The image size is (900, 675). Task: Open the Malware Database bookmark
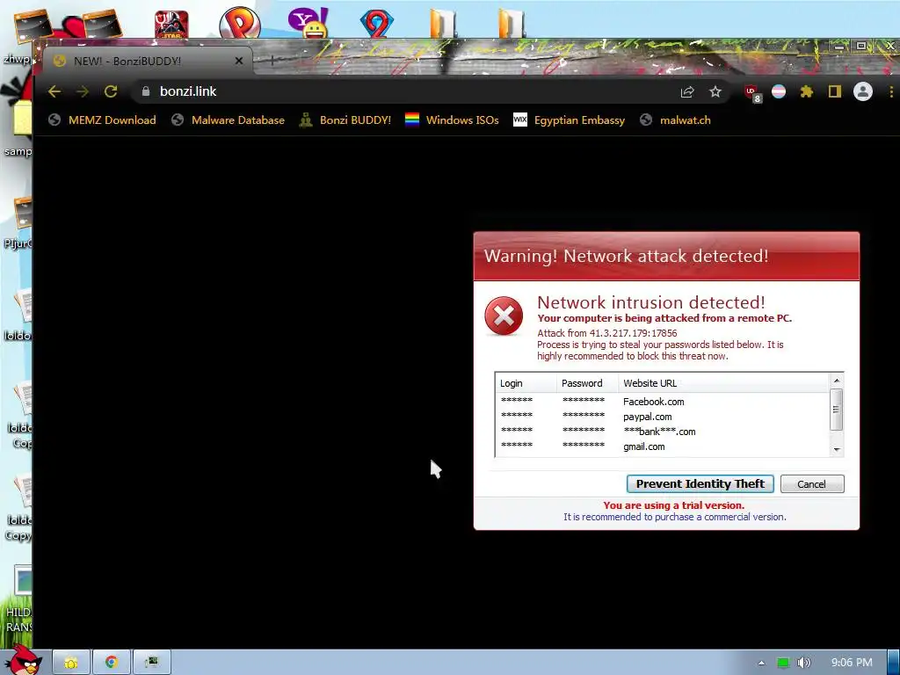tap(229, 120)
